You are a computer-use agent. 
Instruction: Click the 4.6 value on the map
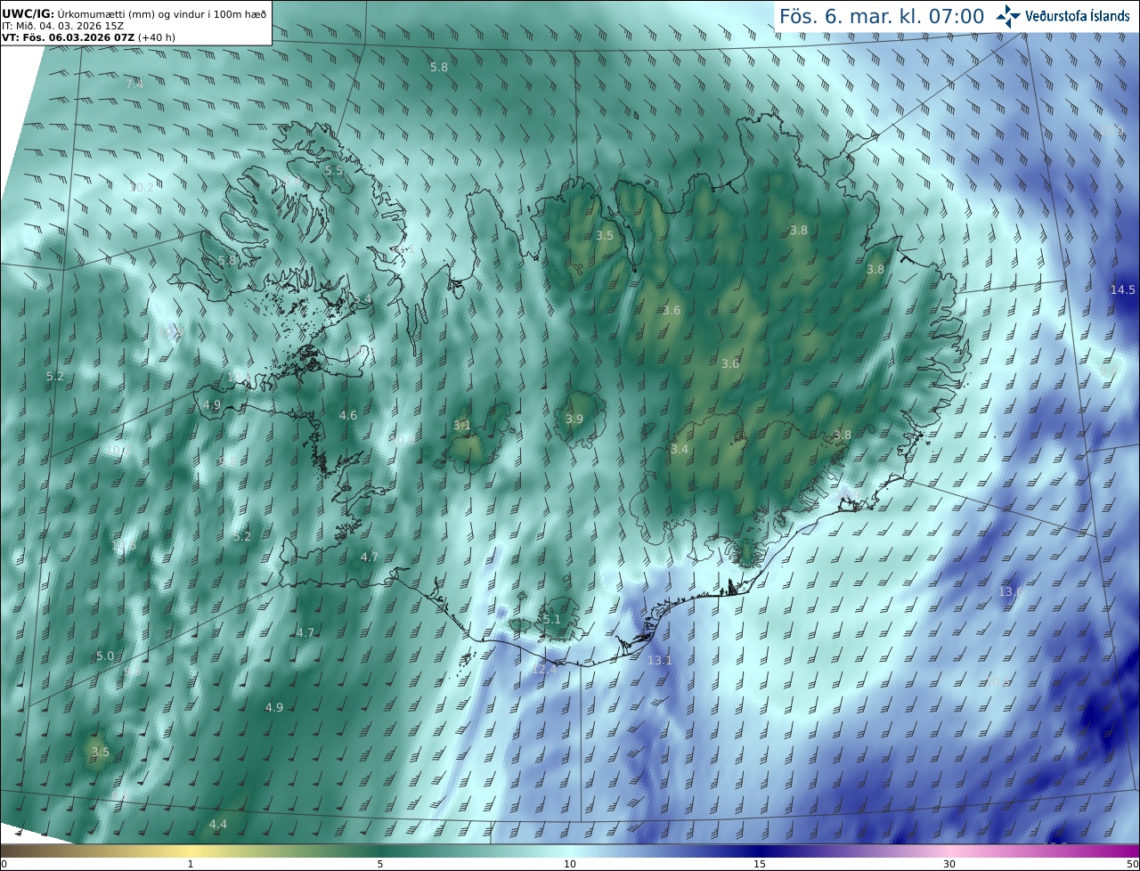point(348,416)
